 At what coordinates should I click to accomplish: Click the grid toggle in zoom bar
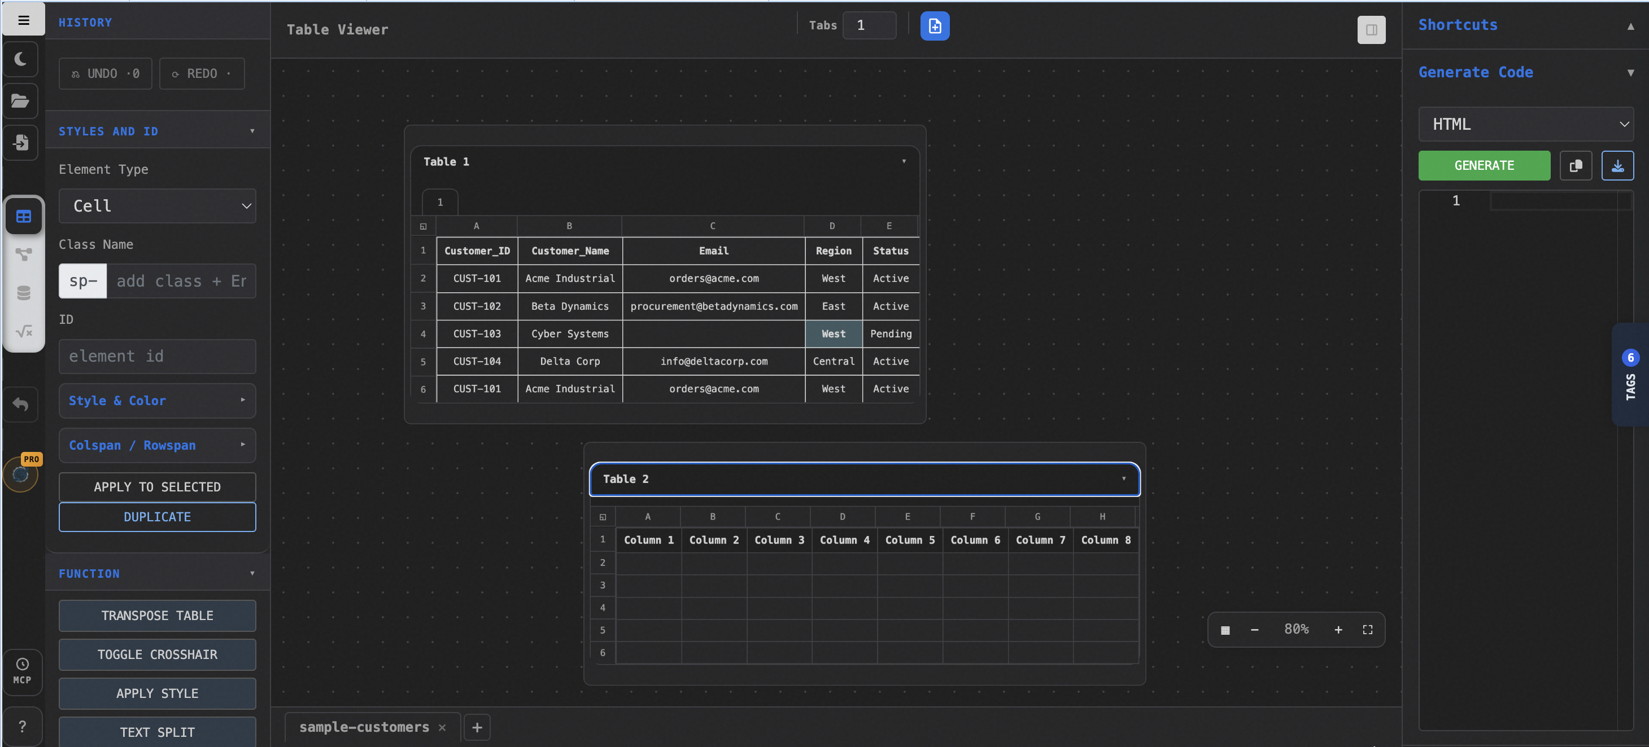point(1224,630)
